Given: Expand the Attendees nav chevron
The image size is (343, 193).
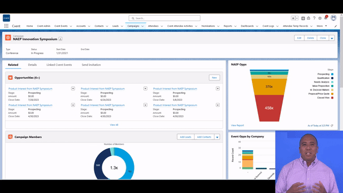Looking at the screenshot, I should [x=162, y=26].
